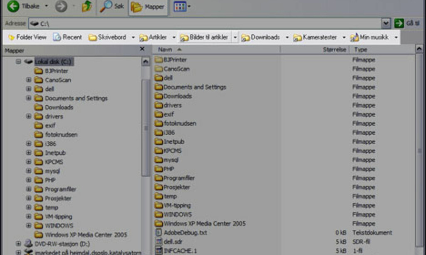Open the Søk search tool
The height and width of the screenshot is (255, 426).
tap(111, 6)
